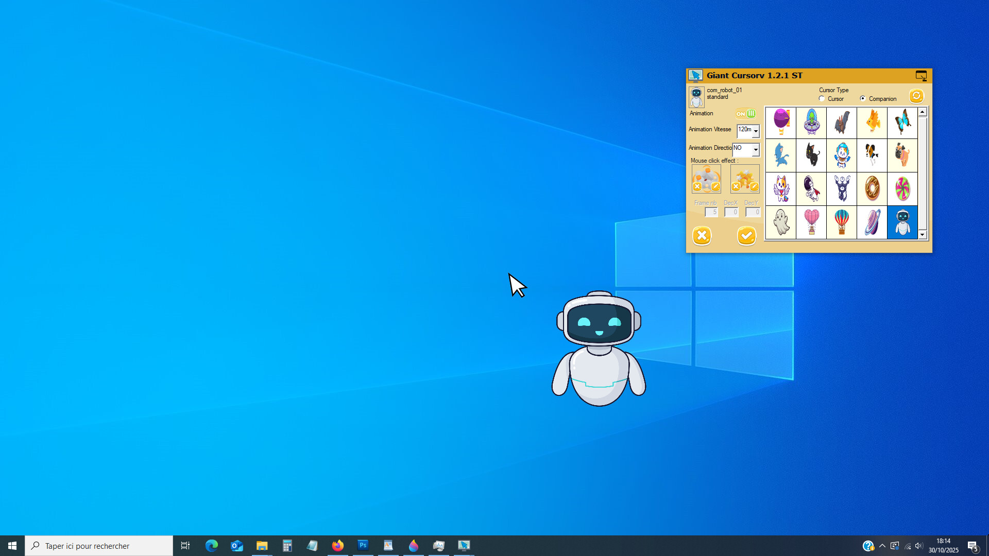Choose the black cat companion

(811, 155)
